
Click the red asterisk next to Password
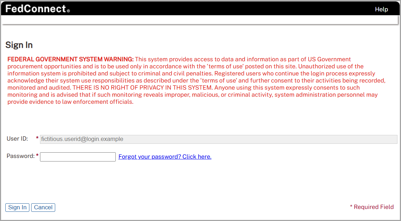click(36, 156)
